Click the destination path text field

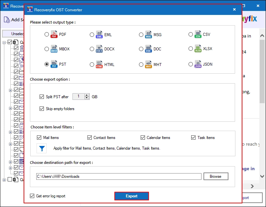119,176
